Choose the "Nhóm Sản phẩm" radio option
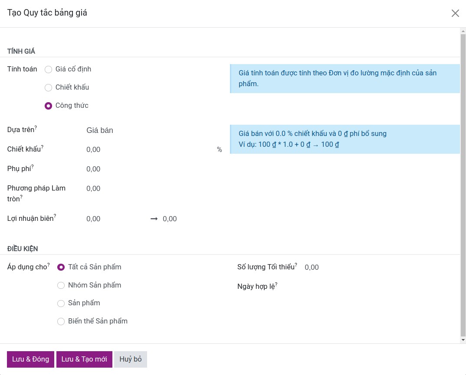Image resolution: width=466 pixels, height=375 pixels. (x=61, y=285)
